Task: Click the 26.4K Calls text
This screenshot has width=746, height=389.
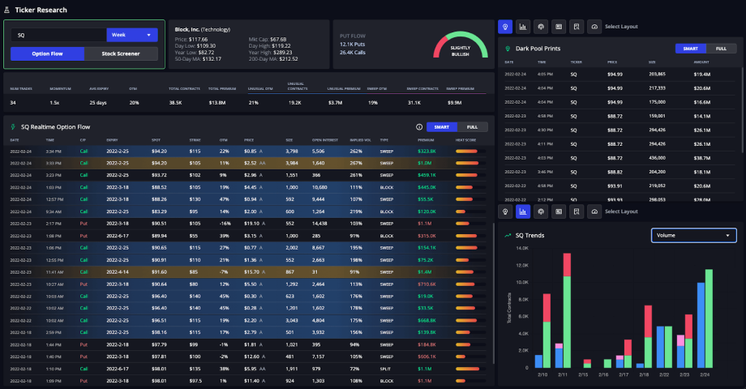Action: click(x=353, y=53)
